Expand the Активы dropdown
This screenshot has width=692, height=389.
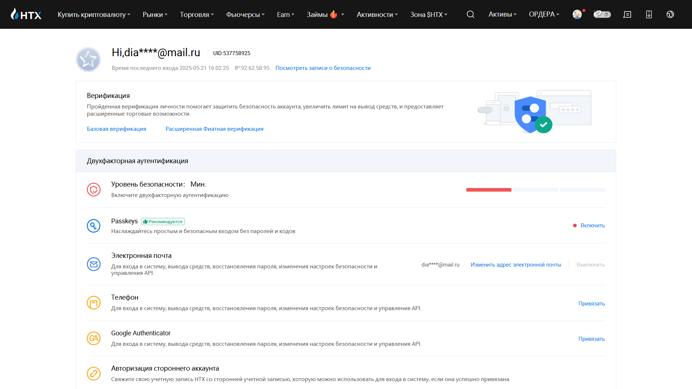click(x=502, y=14)
